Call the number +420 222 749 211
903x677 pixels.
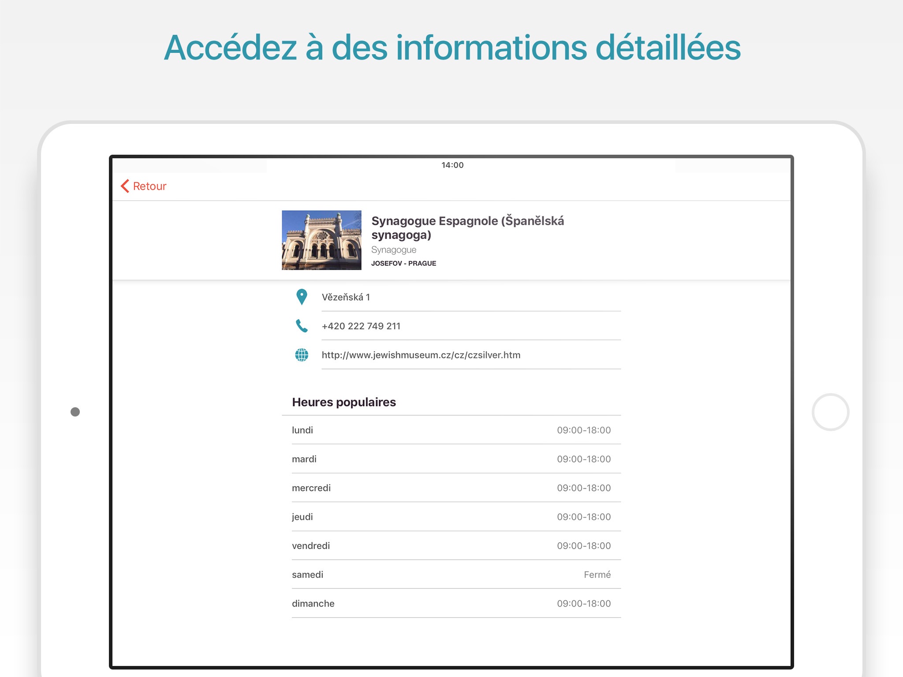[361, 326]
